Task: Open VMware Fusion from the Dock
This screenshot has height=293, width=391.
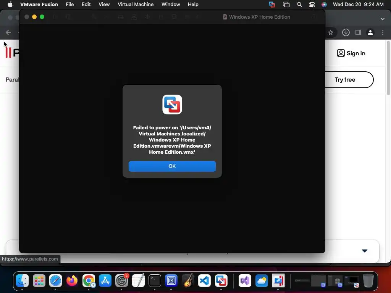Action: pos(221,281)
